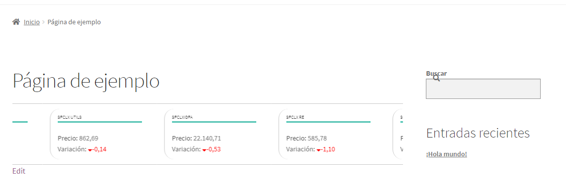The width and height of the screenshot is (566, 186).
Task: Click the Edit link below the ticker
Action: [x=19, y=171]
